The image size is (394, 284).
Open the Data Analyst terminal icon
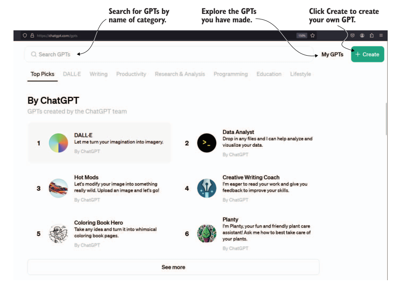pyautogui.click(x=206, y=143)
